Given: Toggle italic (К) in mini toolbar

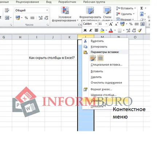Looking at the screenshot, I should pyautogui.click(x=91, y=30).
